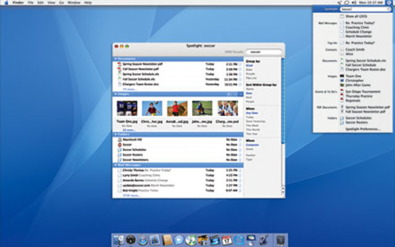Show more Mail Messages results
Image resolution: width=395 pixels, height=247 pixels.
click(x=131, y=196)
